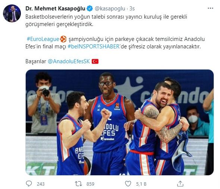This screenshot has width=220, height=189.
Task: Open the #beINSPORTSHABER hashtag
Action: (94, 47)
